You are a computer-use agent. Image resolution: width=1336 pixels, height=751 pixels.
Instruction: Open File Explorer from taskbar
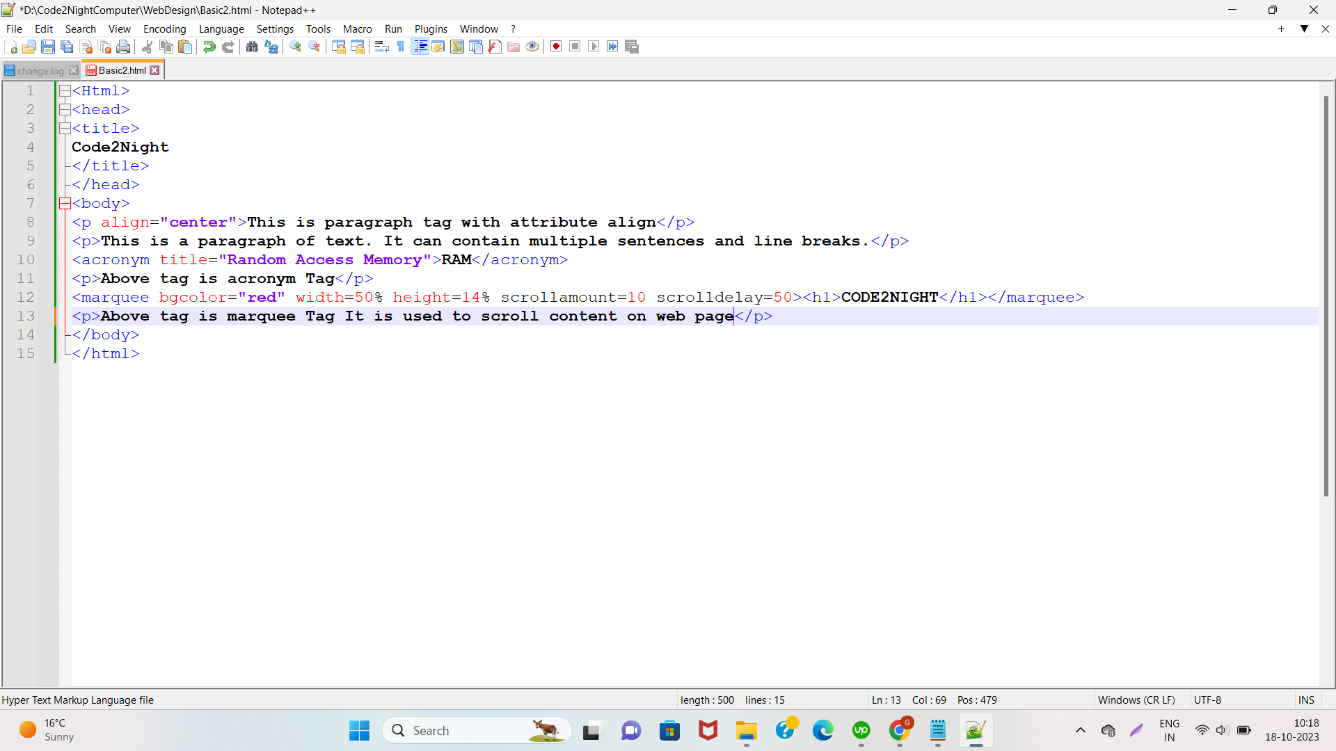tap(747, 730)
